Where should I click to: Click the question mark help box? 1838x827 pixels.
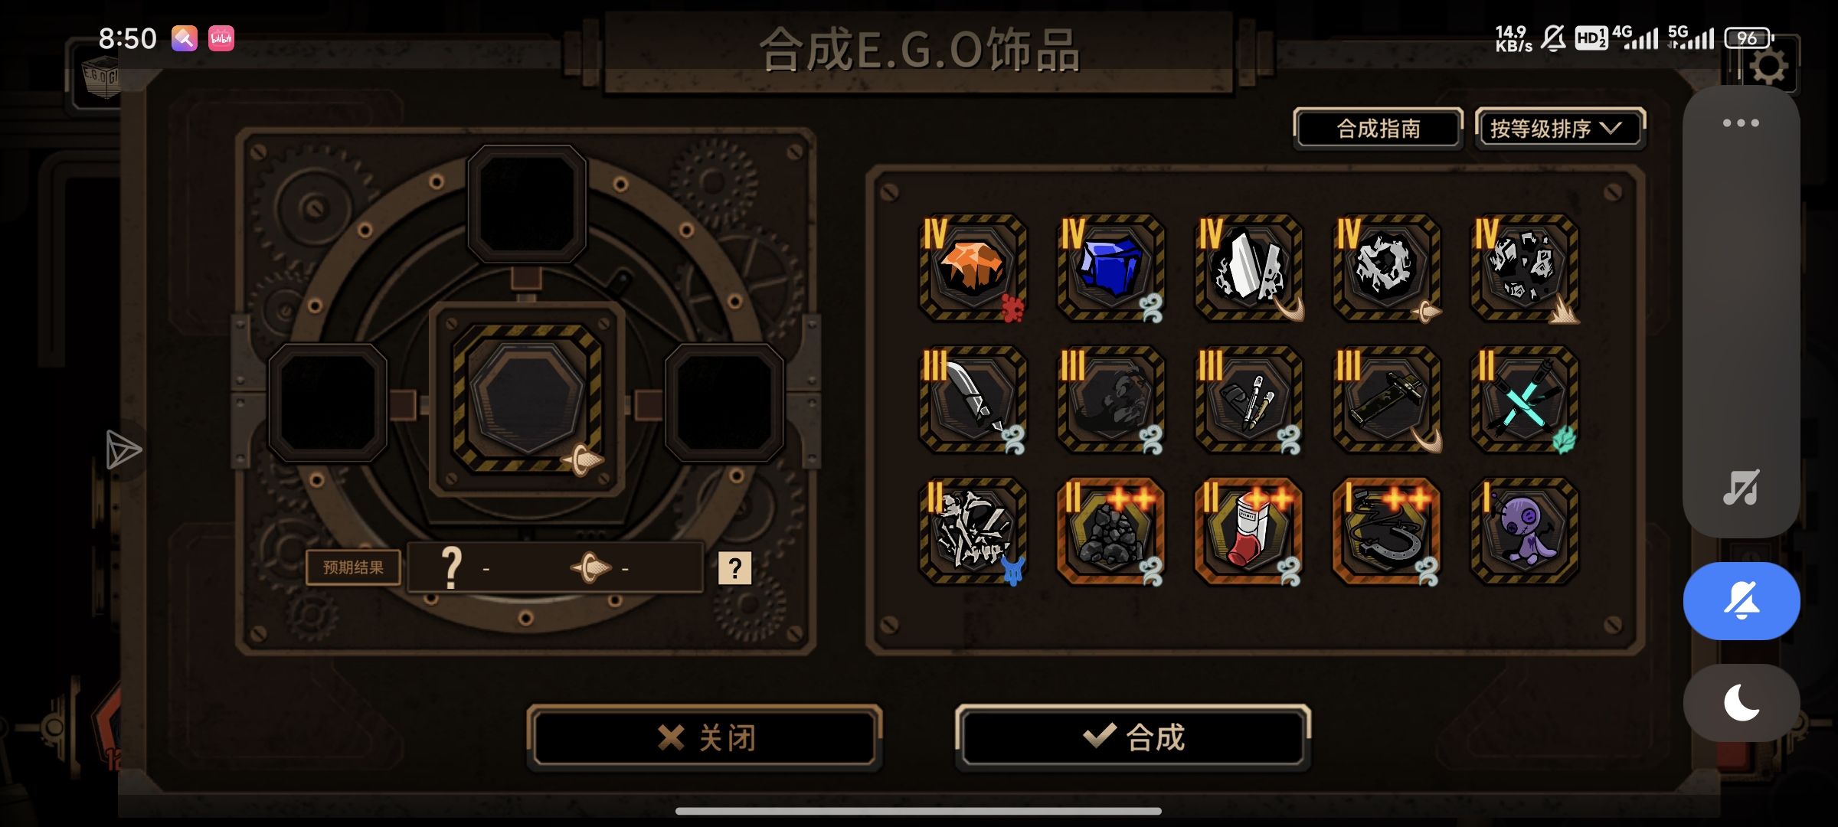pos(734,568)
